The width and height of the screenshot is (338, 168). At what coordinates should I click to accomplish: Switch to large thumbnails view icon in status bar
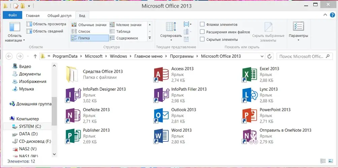point(330,161)
